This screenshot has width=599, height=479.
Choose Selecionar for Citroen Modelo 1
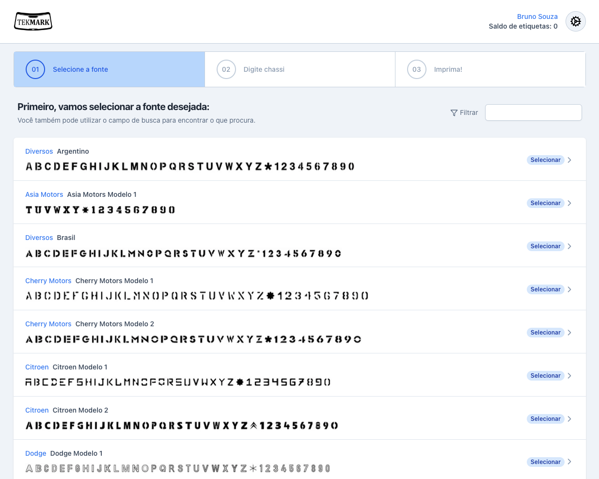coord(545,376)
